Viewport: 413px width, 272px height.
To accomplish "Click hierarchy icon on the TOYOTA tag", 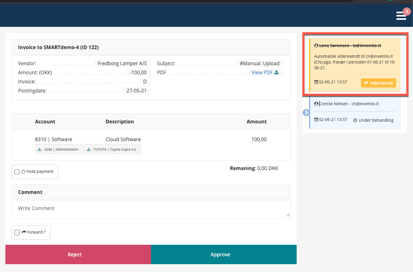I will tap(89, 149).
